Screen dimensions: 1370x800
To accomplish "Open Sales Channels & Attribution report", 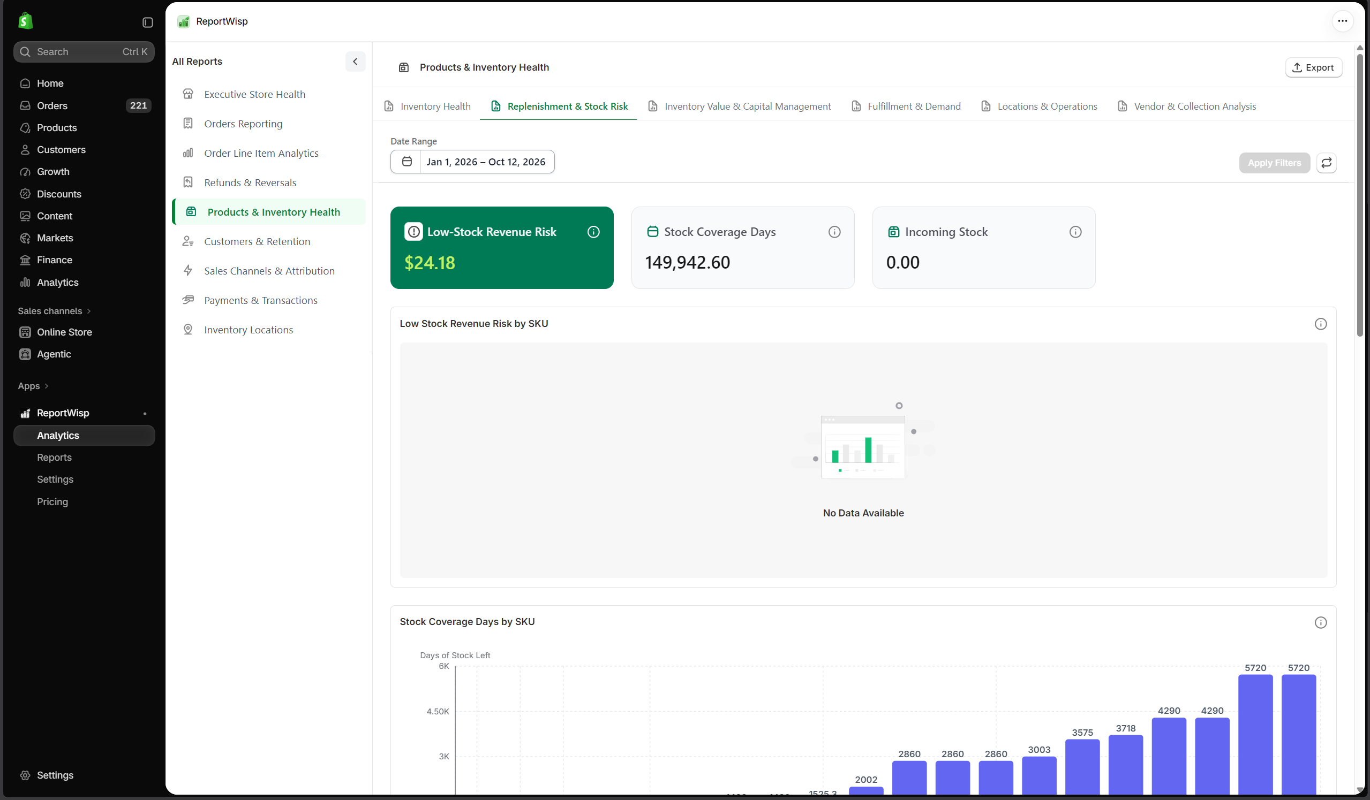I will click(x=268, y=271).
